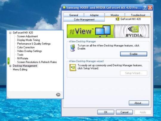Open the NVRotate settings item
The image size is (161, 121).
click(x=23, y=58)
